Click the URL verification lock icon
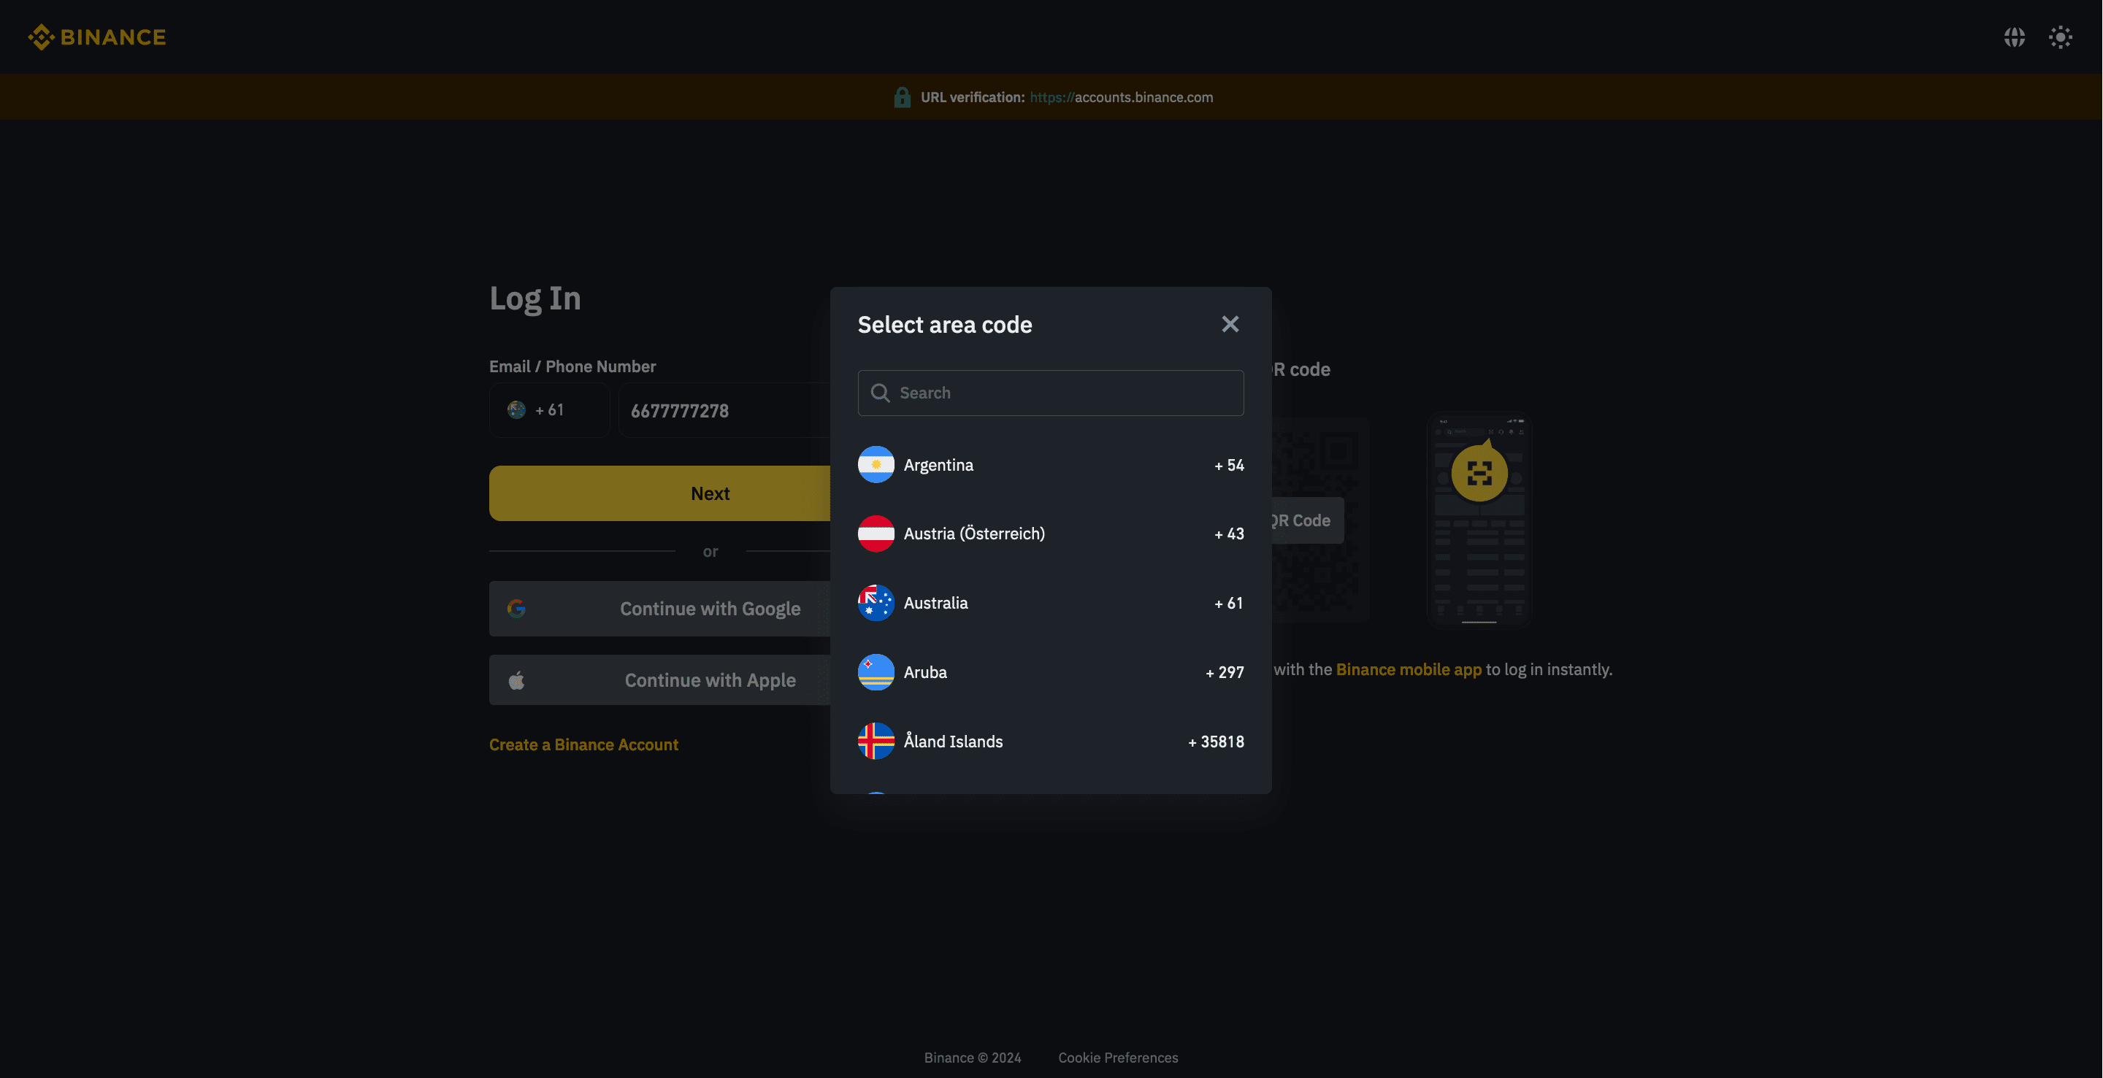 901,97
